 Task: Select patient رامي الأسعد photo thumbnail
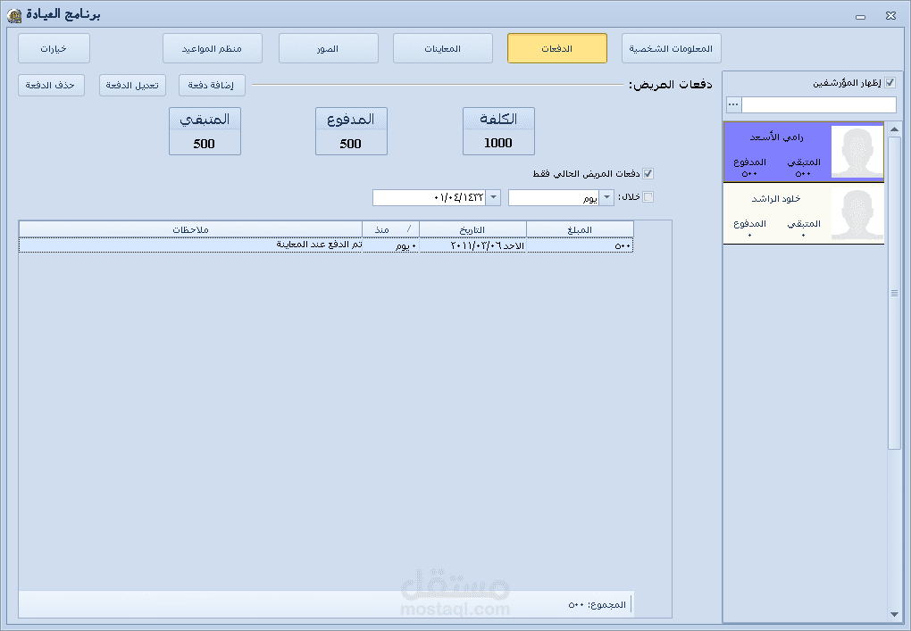857,152
